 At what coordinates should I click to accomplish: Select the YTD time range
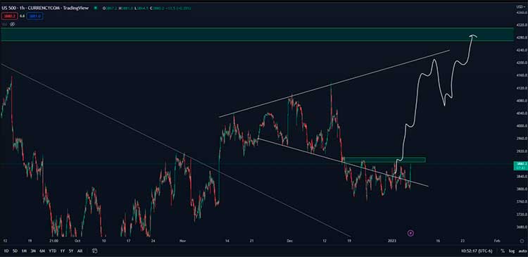52,251
